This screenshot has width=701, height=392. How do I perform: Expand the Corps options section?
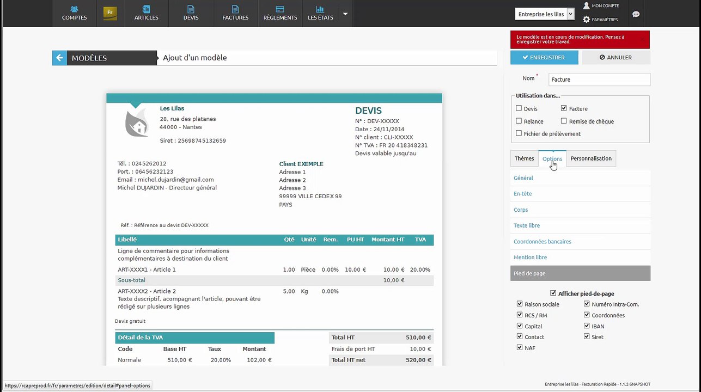pos(580,210)
